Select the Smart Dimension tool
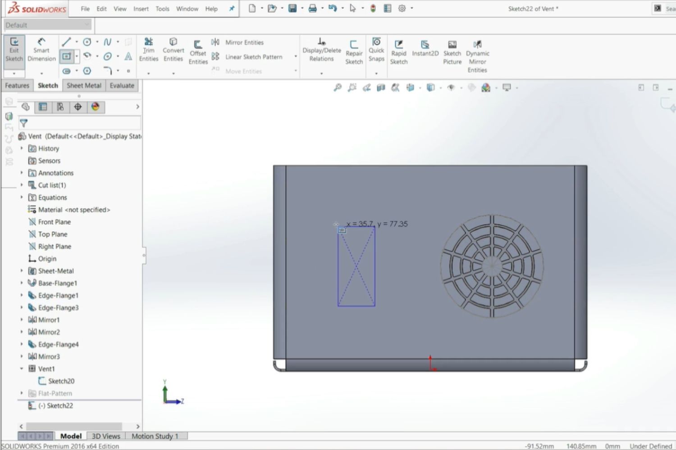The width and height of the screenshot is (676, 450). pos(41,50)
